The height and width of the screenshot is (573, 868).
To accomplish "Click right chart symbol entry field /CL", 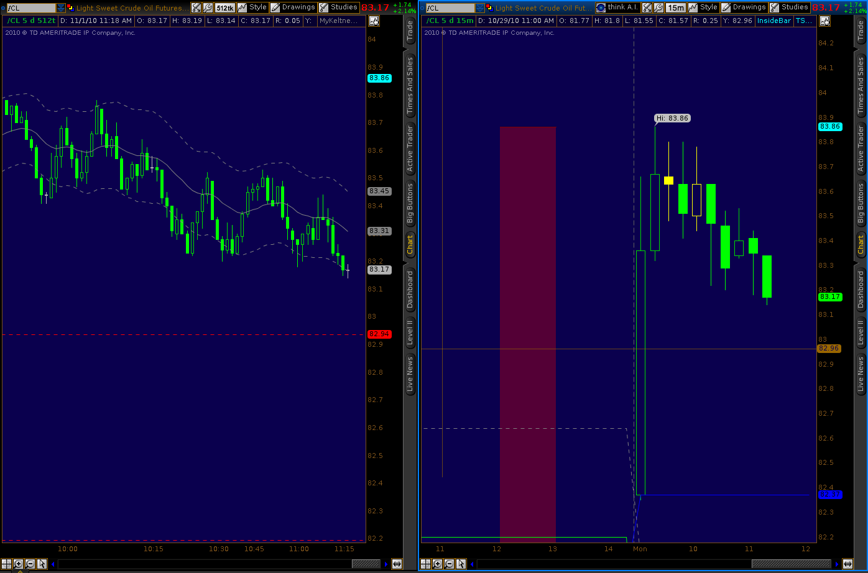I will [x=450, y=8].
